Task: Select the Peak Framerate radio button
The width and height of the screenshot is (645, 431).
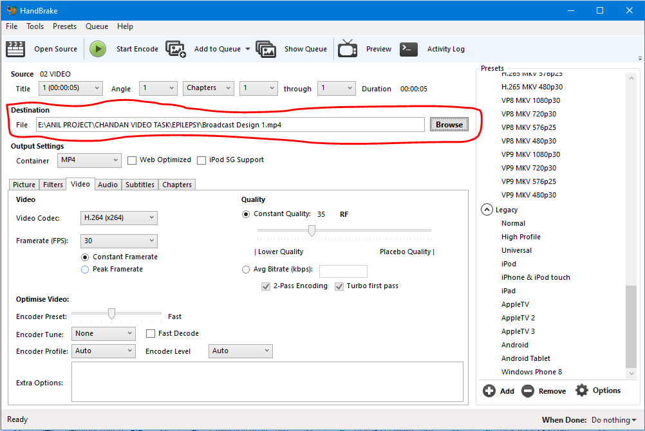Action: pyautogui.click(x=85, y=270)
